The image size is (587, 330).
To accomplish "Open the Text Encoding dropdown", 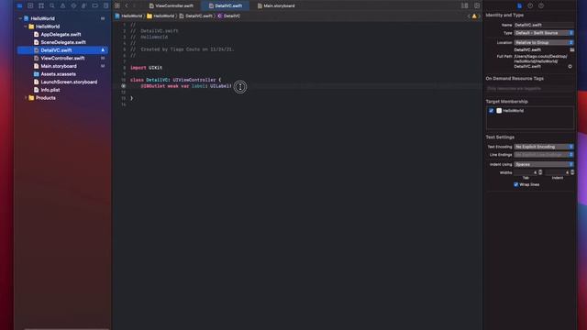I will pyautogui.click(x=544, y=147).
